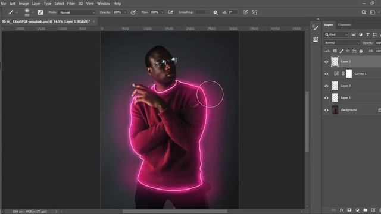Hide Layer 2 visibility eye
This screenshot has width=381, height=214.
click(326, 86)
